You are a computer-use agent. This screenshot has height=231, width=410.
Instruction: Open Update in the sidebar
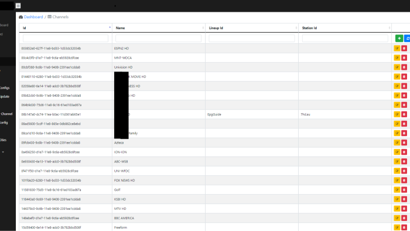(5, 97)
